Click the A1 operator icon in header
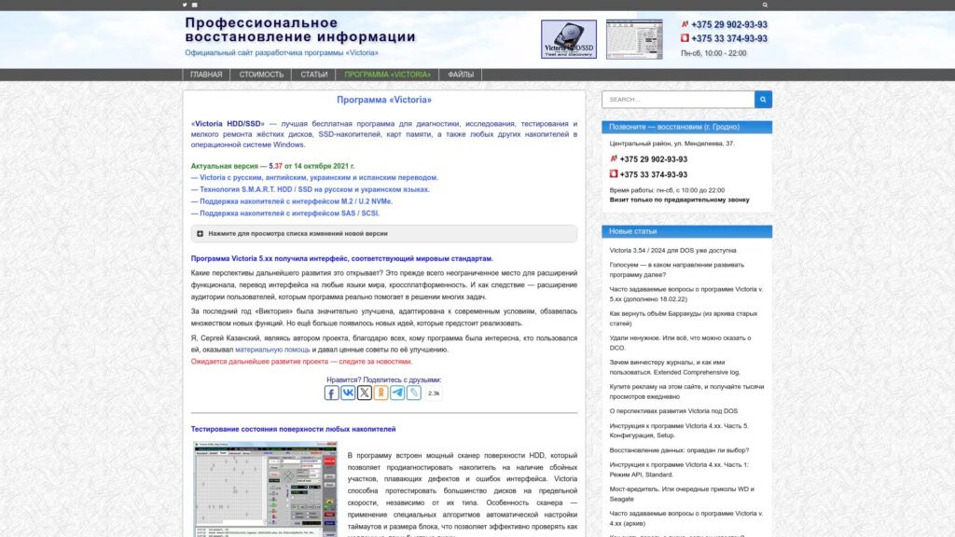Viewport: 955px width, 537px height. 685,24
